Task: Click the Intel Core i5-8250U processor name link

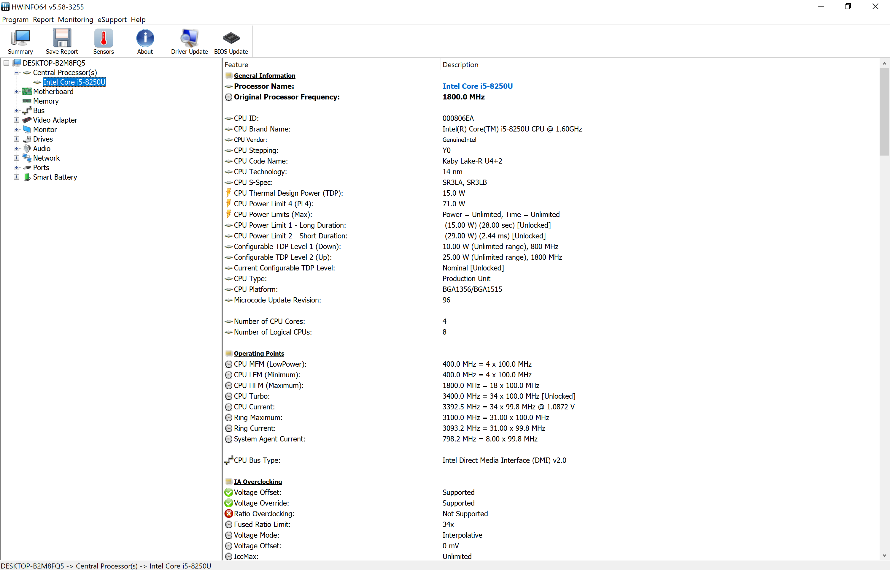Action: point(477,86)
